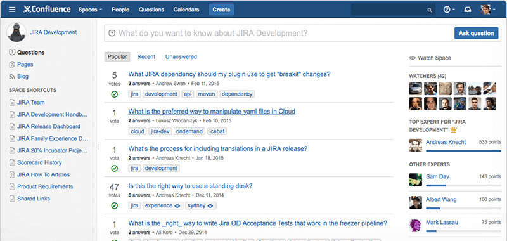Open the standing desk question link
The image size is (507, 241).
tap(191, 186)
